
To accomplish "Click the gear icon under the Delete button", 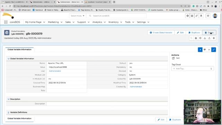I will tap(214, 38).
